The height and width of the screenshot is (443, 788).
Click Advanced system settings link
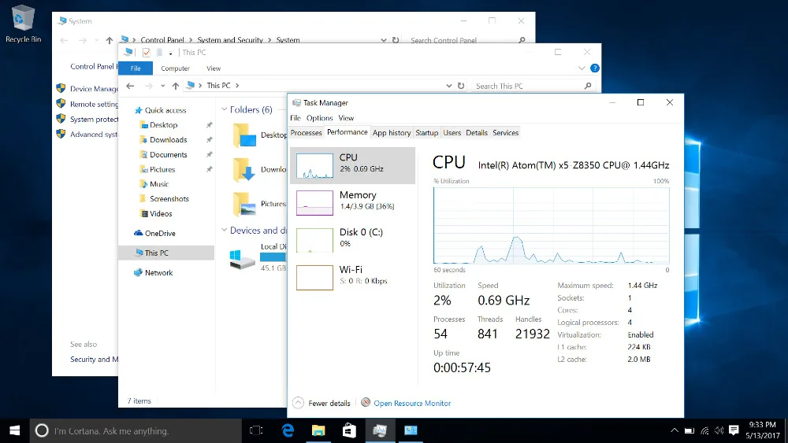point(94,134)
